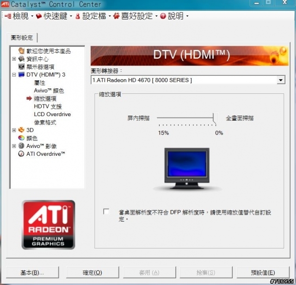Select 顯示器選項 in the tree
This screenshot has width=296, height=285.
click(40, 67)
